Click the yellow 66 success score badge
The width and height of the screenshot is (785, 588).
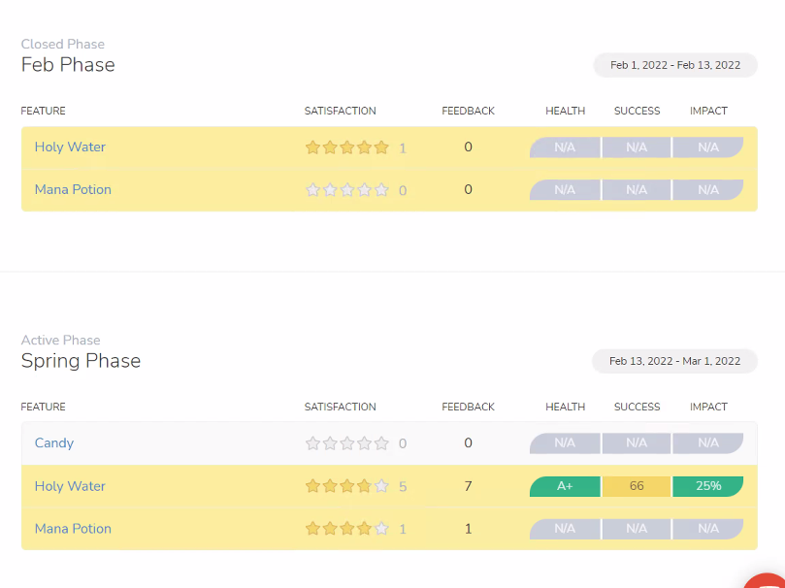pyautogui.click(x=637, y=486)
